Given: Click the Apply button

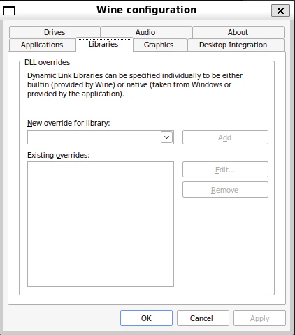Looking at the screenshot, I should 259,318.
